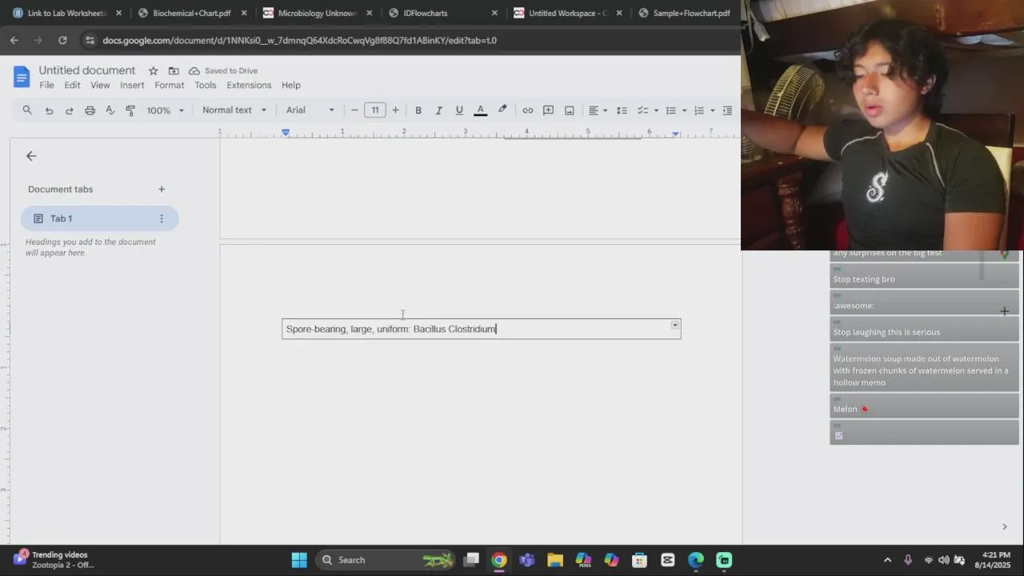Rename the Untitled document title
1024x576 pixels.
tap(87, 70)
